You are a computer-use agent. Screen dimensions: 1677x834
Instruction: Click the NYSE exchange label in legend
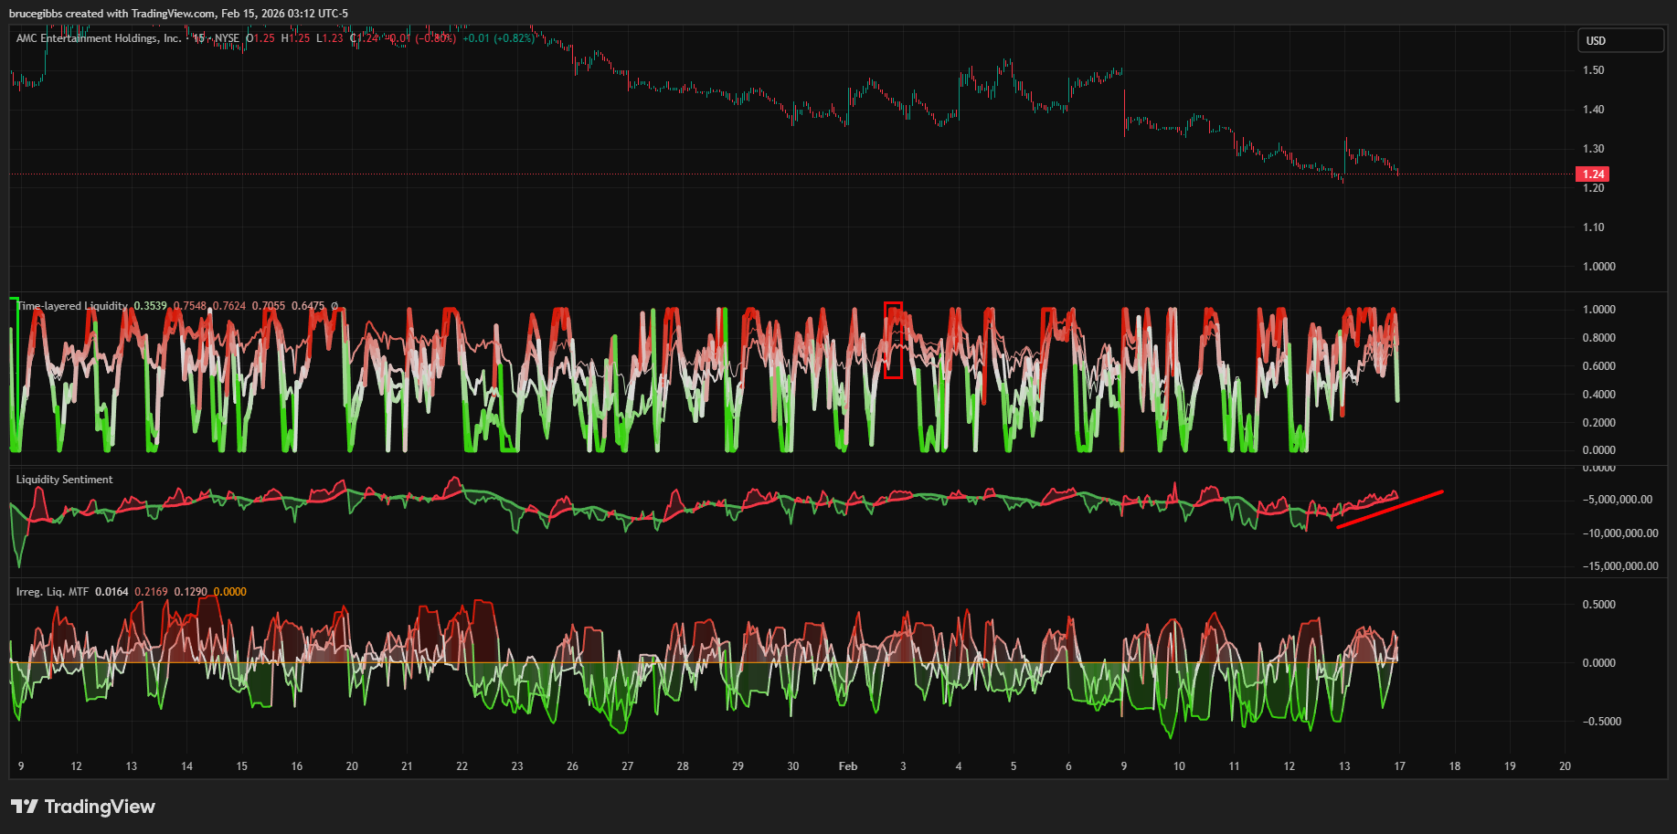tap(227, 38)
